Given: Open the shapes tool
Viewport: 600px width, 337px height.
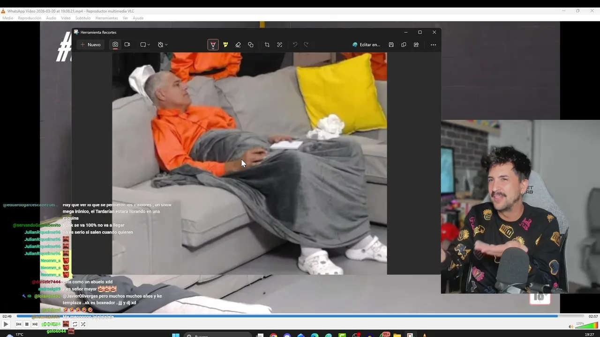Looking at the screenshot, I should (x=251, y=44).
